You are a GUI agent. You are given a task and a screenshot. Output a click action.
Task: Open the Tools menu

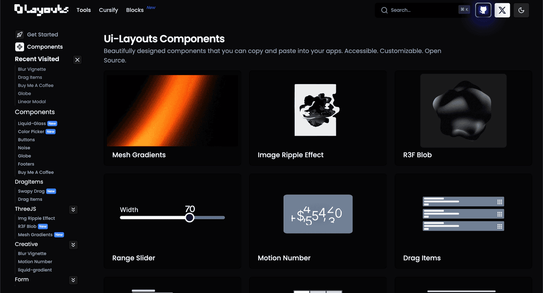[84, 10]
